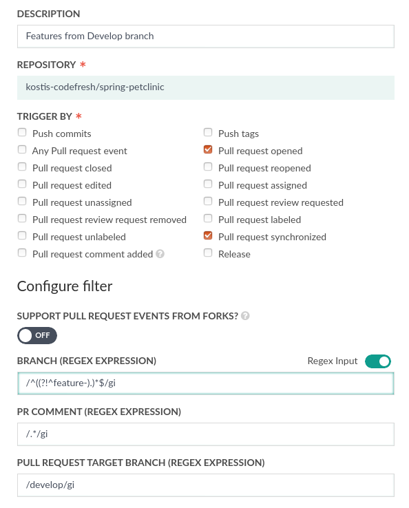Check Pull request review requested
Screen dimensions: 409x508
click(x=208, y=202)
